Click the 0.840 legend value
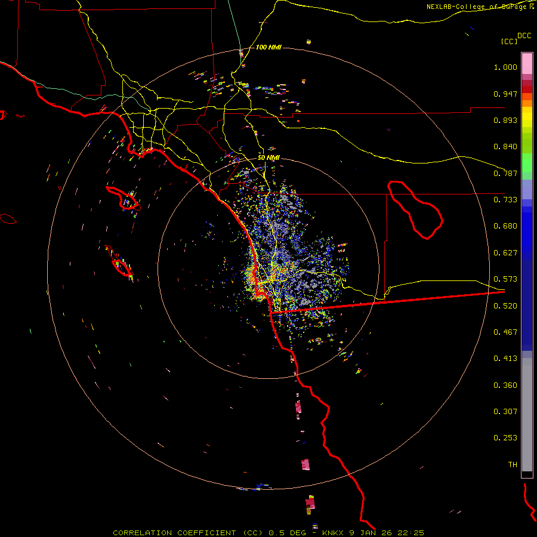 tap(505, 147)
